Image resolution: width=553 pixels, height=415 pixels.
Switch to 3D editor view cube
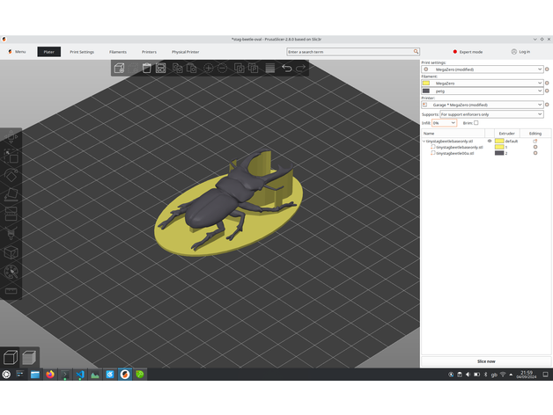click(x=11, y=356)
